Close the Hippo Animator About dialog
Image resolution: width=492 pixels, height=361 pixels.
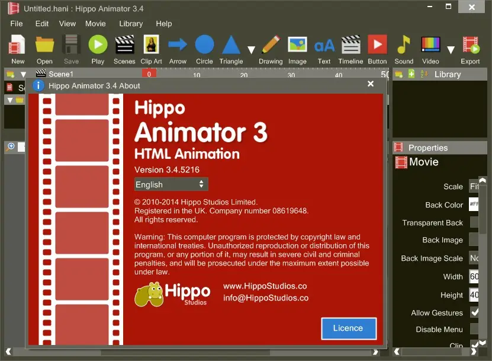tap(371, 84)
